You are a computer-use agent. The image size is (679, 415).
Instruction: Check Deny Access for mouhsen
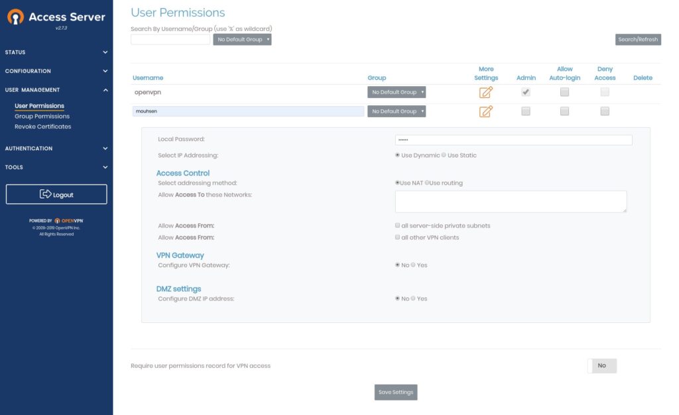605,111
